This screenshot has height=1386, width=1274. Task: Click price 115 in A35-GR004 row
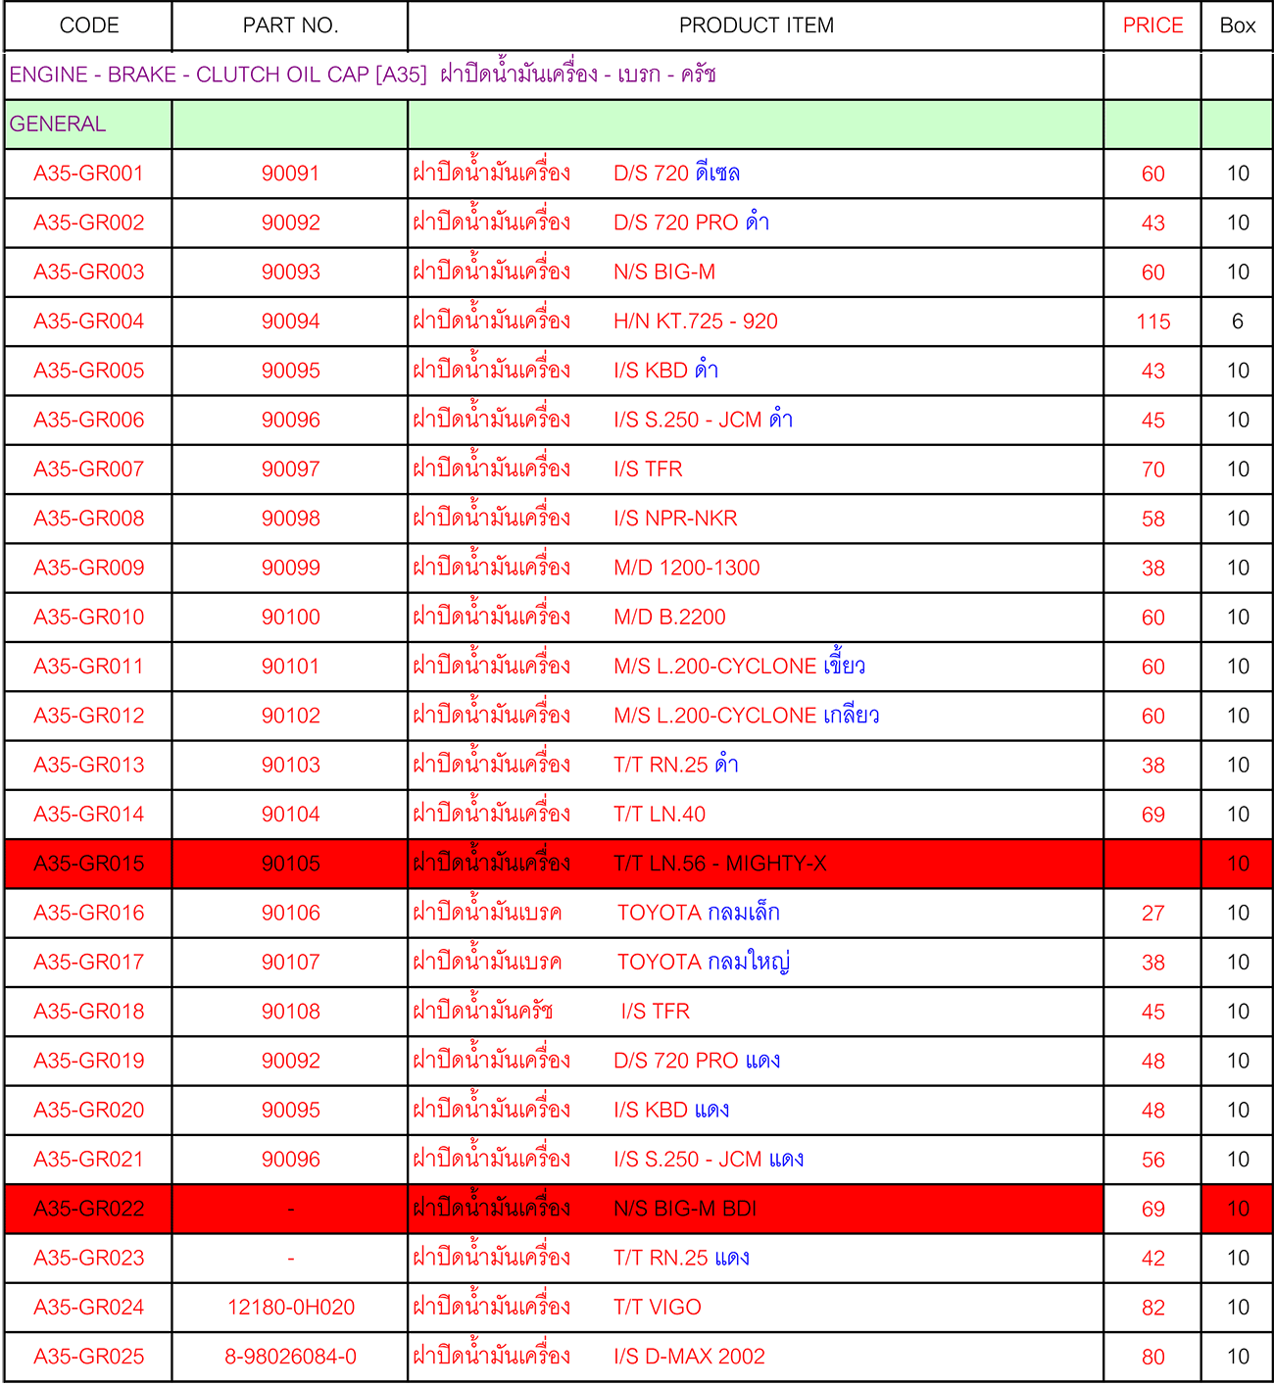point(1152,322)
